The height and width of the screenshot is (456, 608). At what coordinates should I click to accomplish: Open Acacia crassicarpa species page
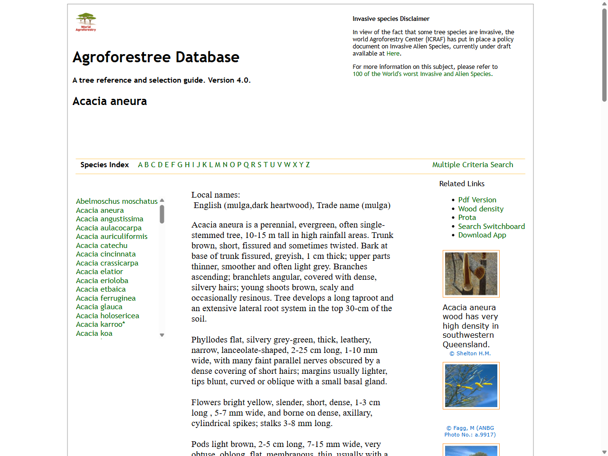click(107, 263)
